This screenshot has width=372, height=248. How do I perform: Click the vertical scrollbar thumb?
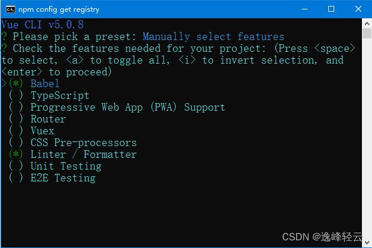tap(367, 33)
